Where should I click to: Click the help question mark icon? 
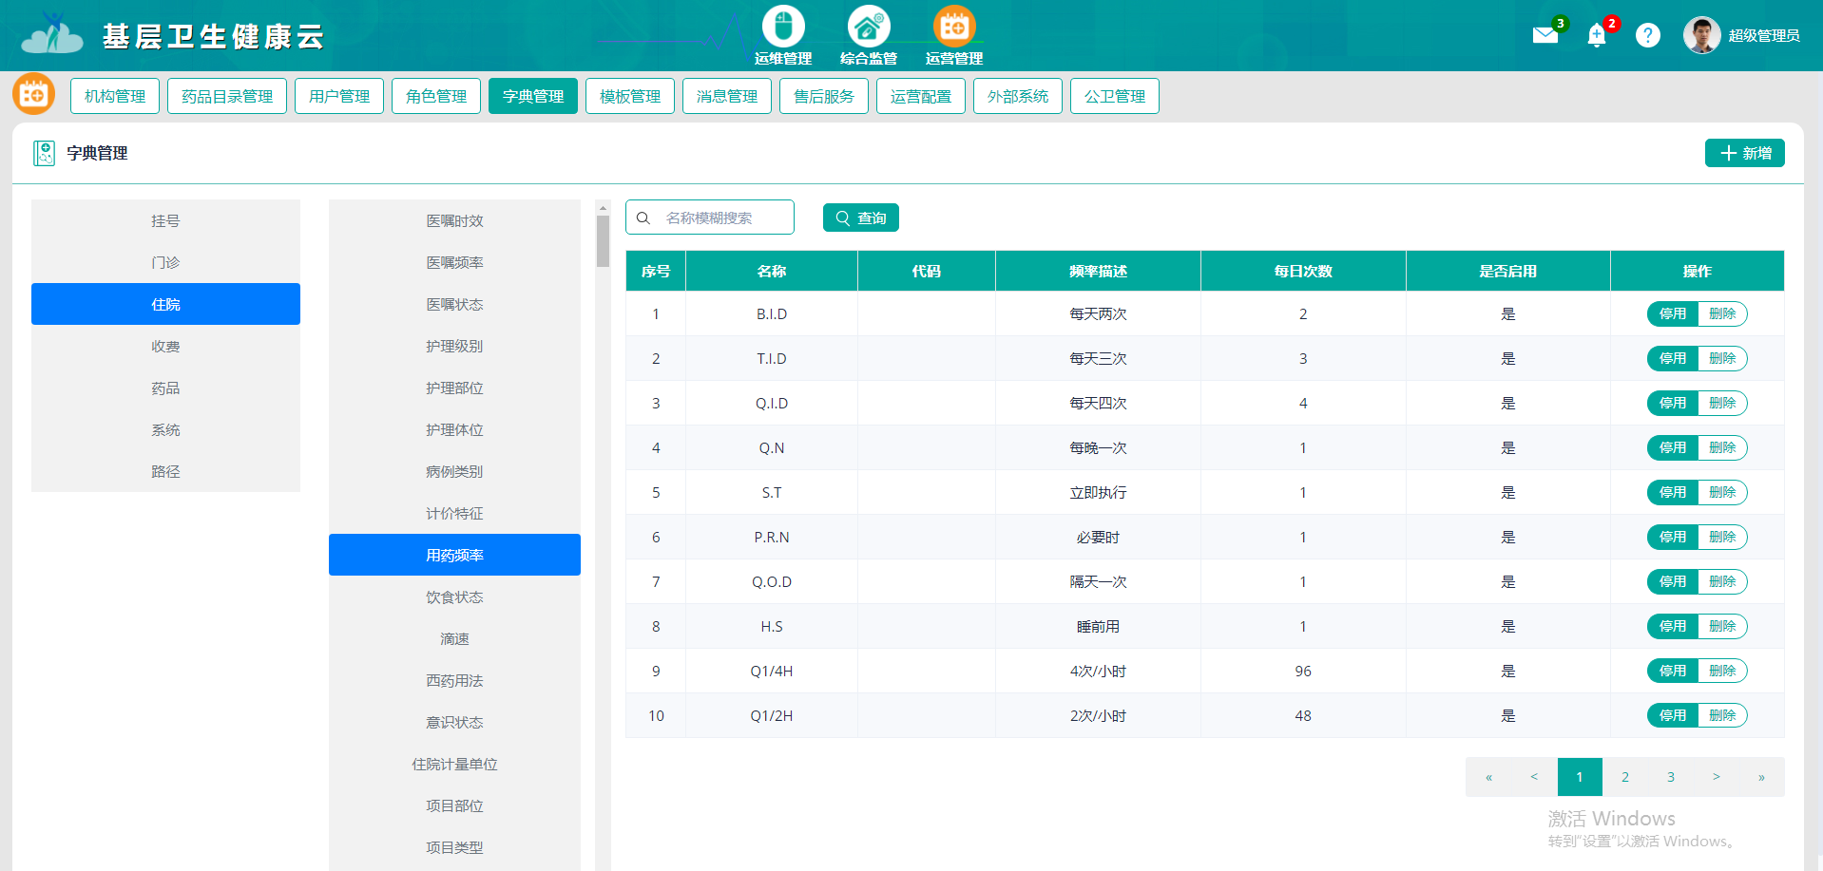pos(1648,35)
